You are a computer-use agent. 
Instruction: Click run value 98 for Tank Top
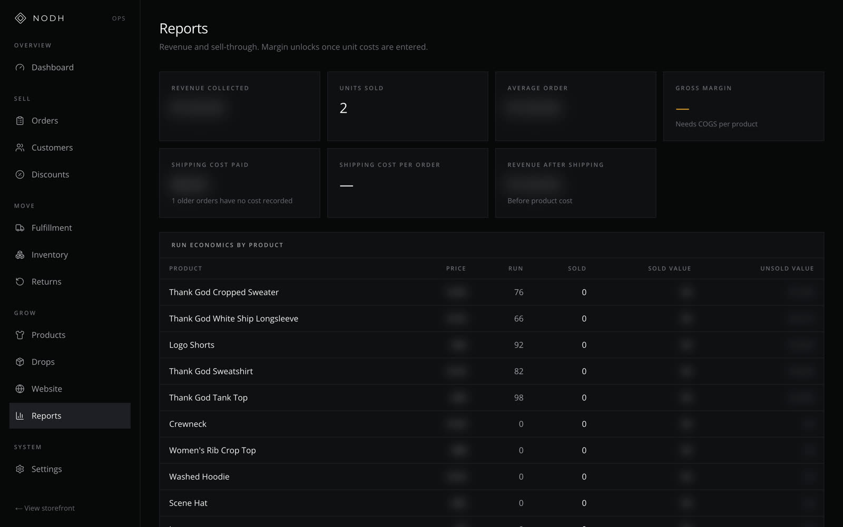518,397
